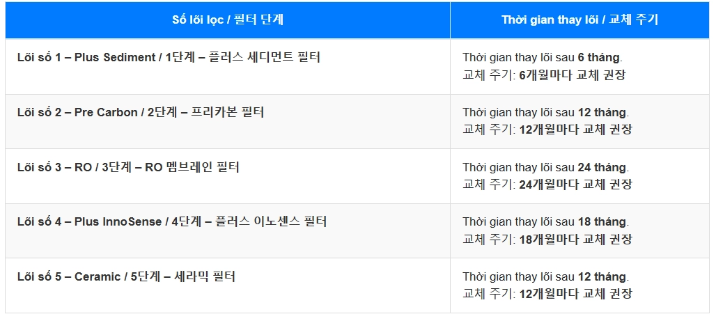Click the "Lõi số 5 – Ceramic" label
716x321 pixels.
coord(68,276)
